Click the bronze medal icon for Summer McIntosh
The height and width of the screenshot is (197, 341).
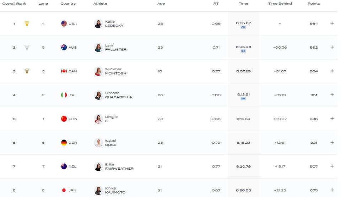click(27, 71)
